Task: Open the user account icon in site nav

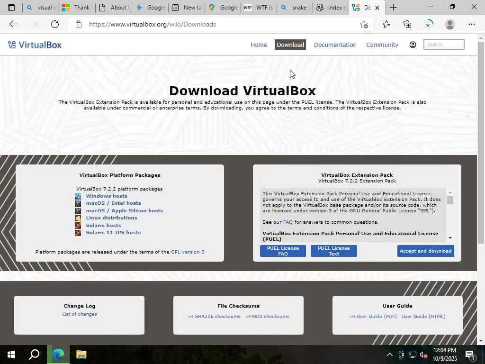Action: click(413, 45)
